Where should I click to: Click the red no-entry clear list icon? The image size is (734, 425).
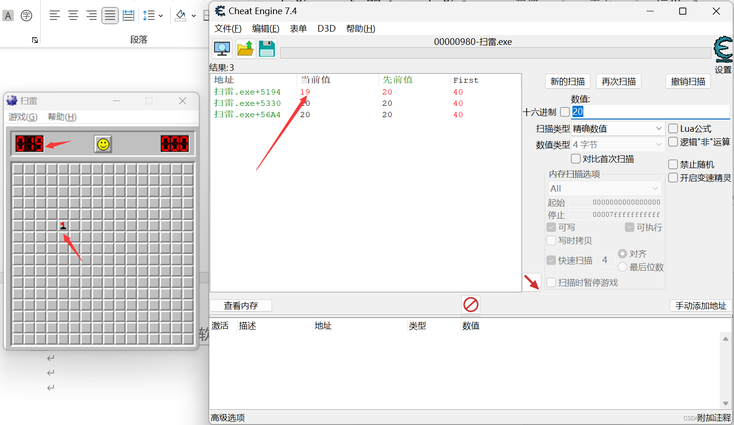click(x=471, y=305)
